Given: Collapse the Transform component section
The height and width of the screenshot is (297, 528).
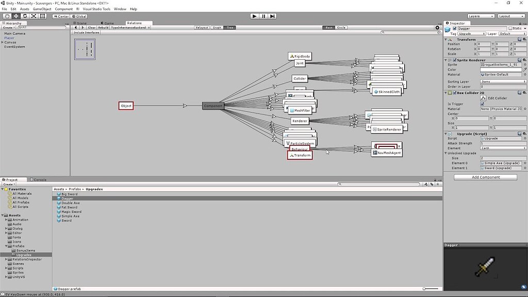Looking at the screenshot, I should 446,39.
